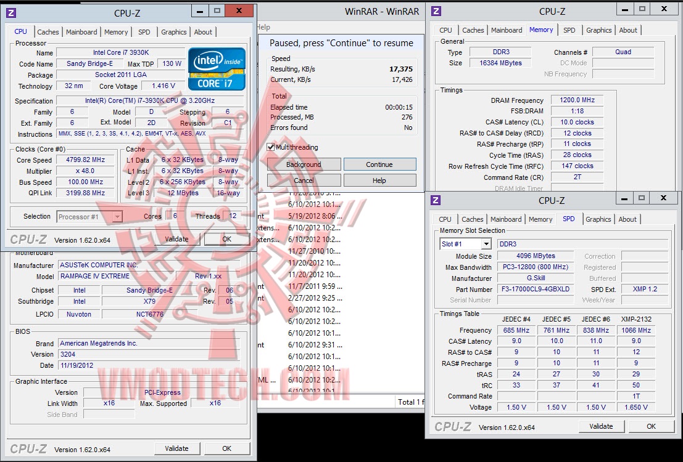Click the Part Number F3-17000CL9-4GBXLD field
The image size is (683, 462).
point(536,290)
